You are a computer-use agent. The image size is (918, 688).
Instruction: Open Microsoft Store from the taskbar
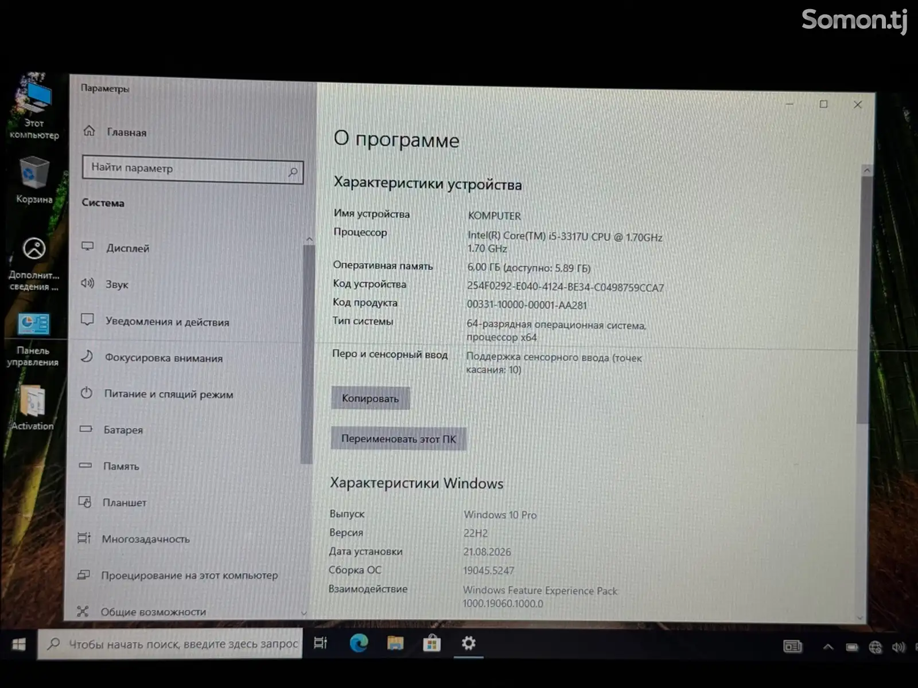click(x=431, y=643)
